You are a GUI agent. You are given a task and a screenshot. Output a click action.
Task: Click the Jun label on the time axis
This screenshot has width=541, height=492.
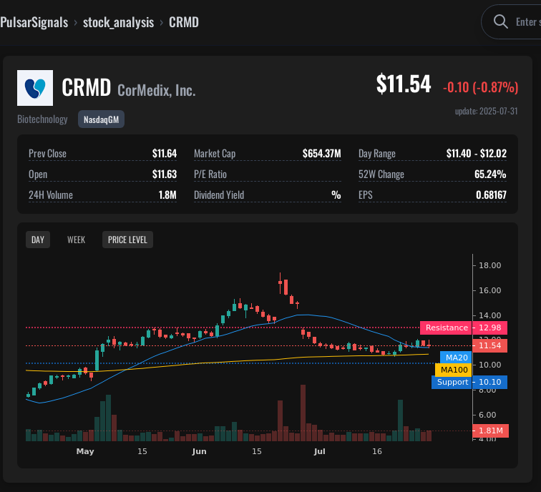click(199, 451)
